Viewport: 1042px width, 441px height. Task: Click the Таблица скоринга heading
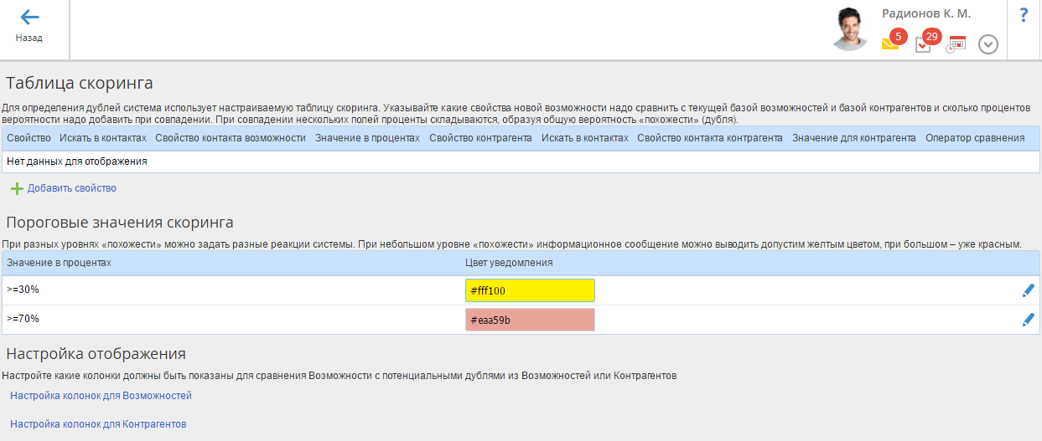coord(79,83)
